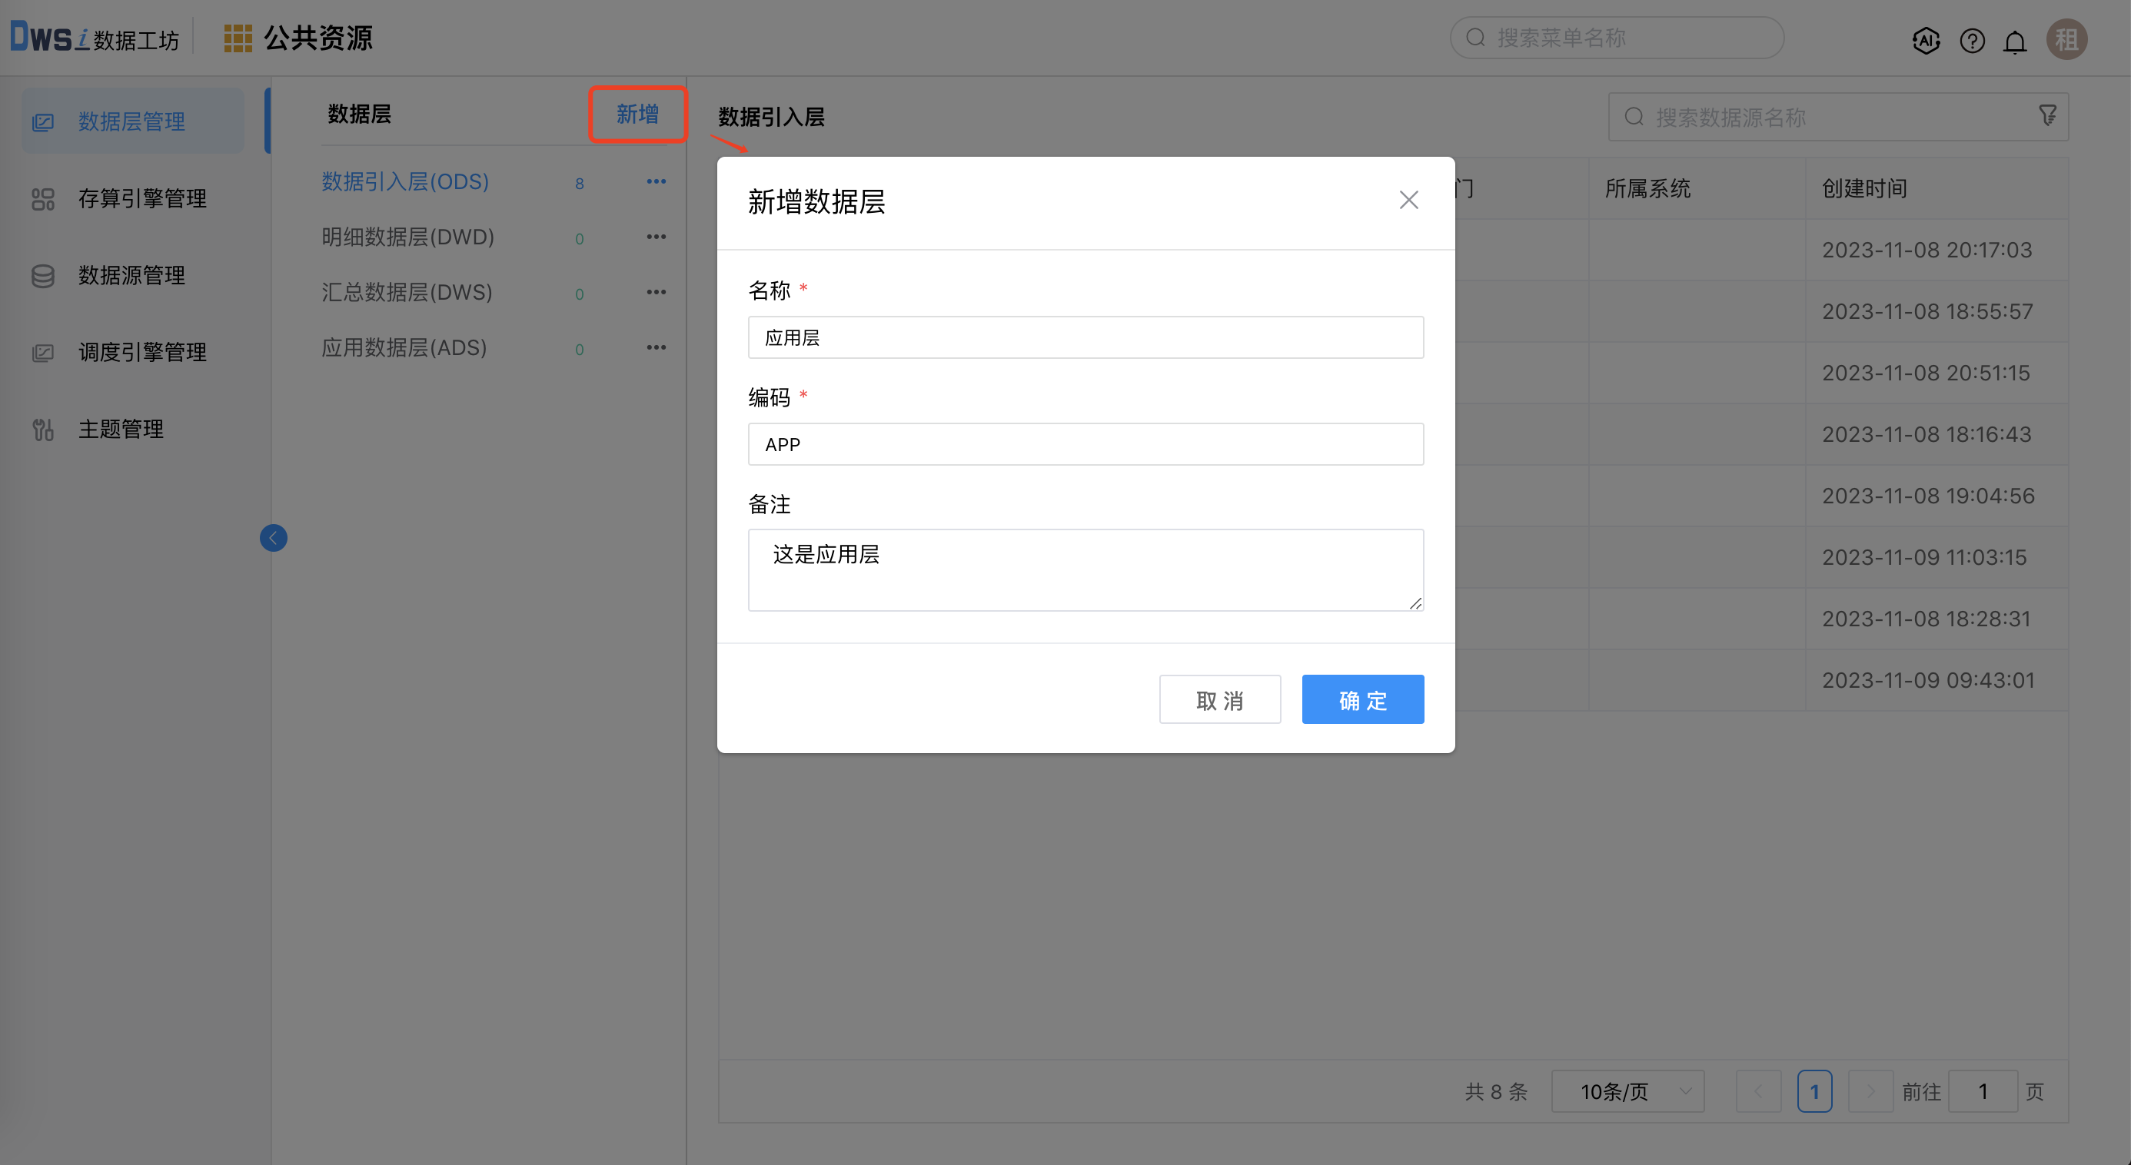Select 数据层管理 in the left sidebar
The height and width of the screenshot is (1165, 2131).
[x=131, y=120]
